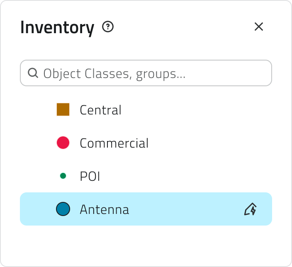Image resolution: width=292 pixels, height=267 pixels.
Task: Focus the Object Classes, groups search field
Action: point(146,73)
